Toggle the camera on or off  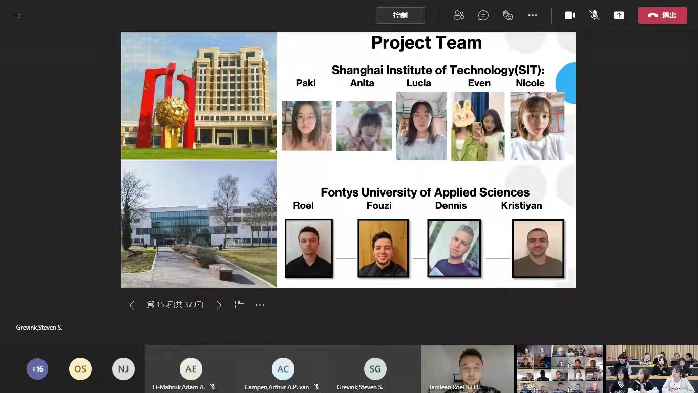tap(569, 15)
